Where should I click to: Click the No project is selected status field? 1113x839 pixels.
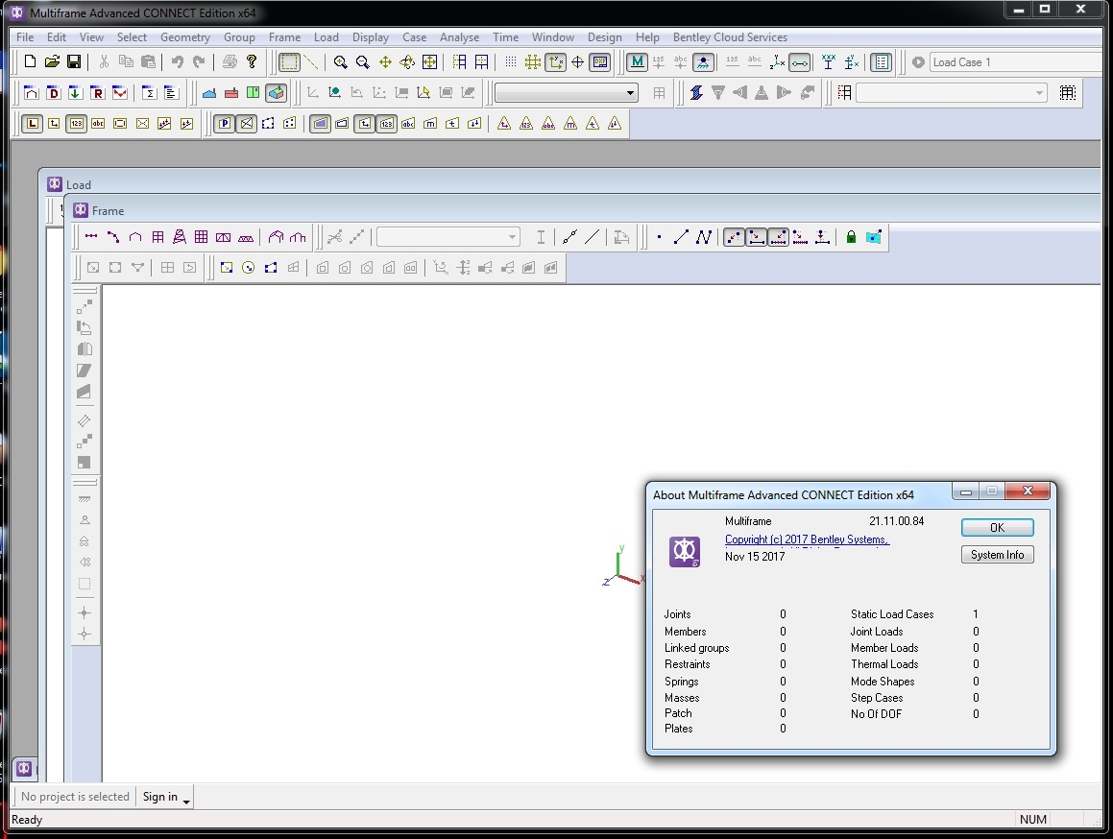pos(75,797)
